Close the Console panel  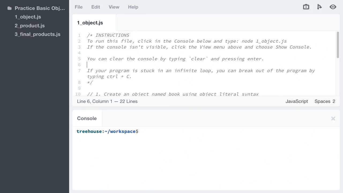[x=333, y=118]
